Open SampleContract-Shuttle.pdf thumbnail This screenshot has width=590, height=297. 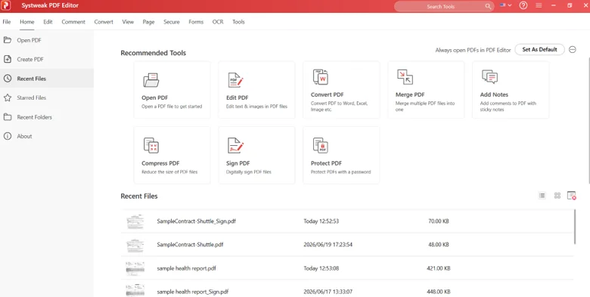point(135,245)
